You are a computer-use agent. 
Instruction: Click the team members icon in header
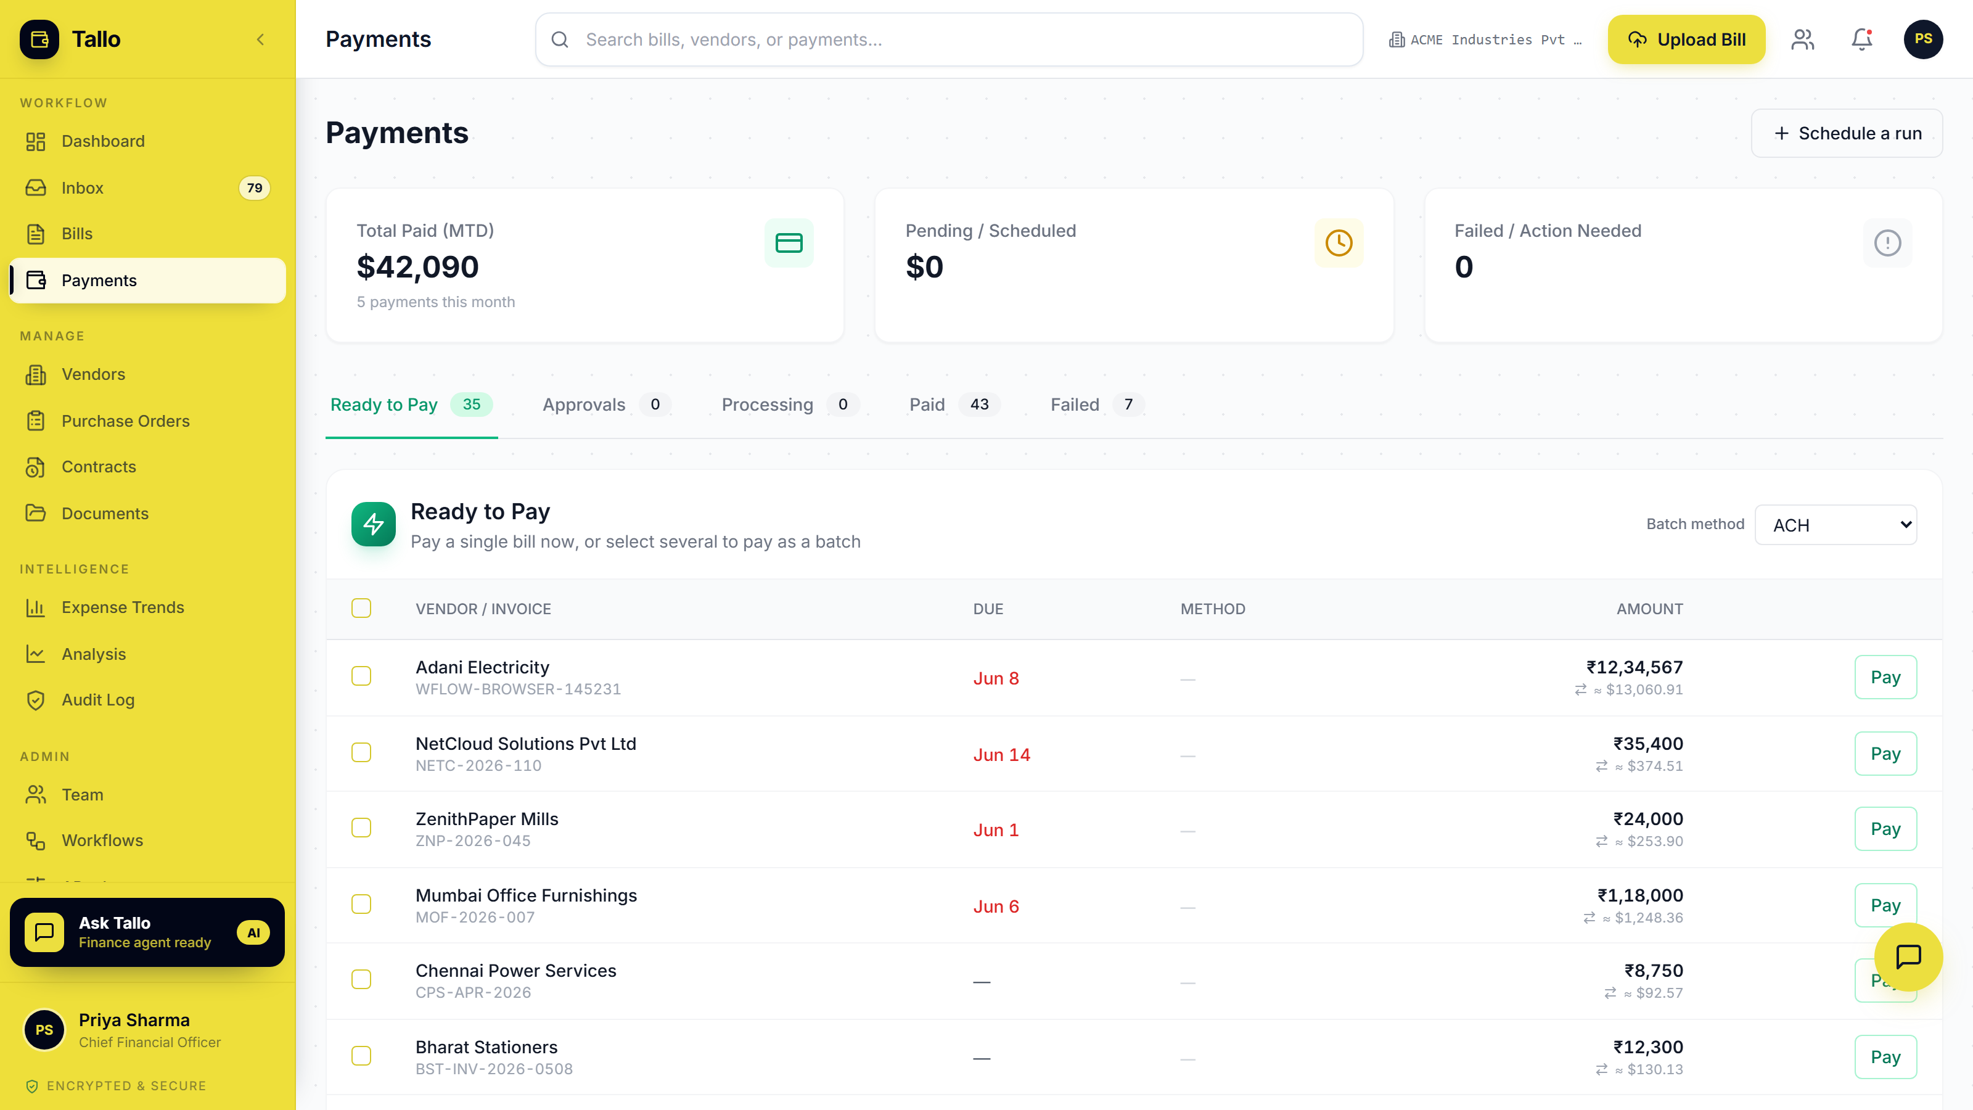[1803, 39]
